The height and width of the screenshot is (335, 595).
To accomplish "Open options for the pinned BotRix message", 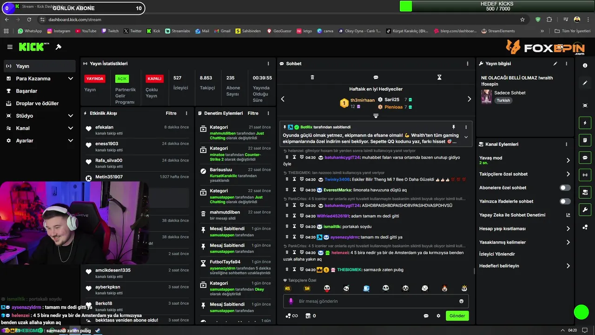I will [466, 127].
